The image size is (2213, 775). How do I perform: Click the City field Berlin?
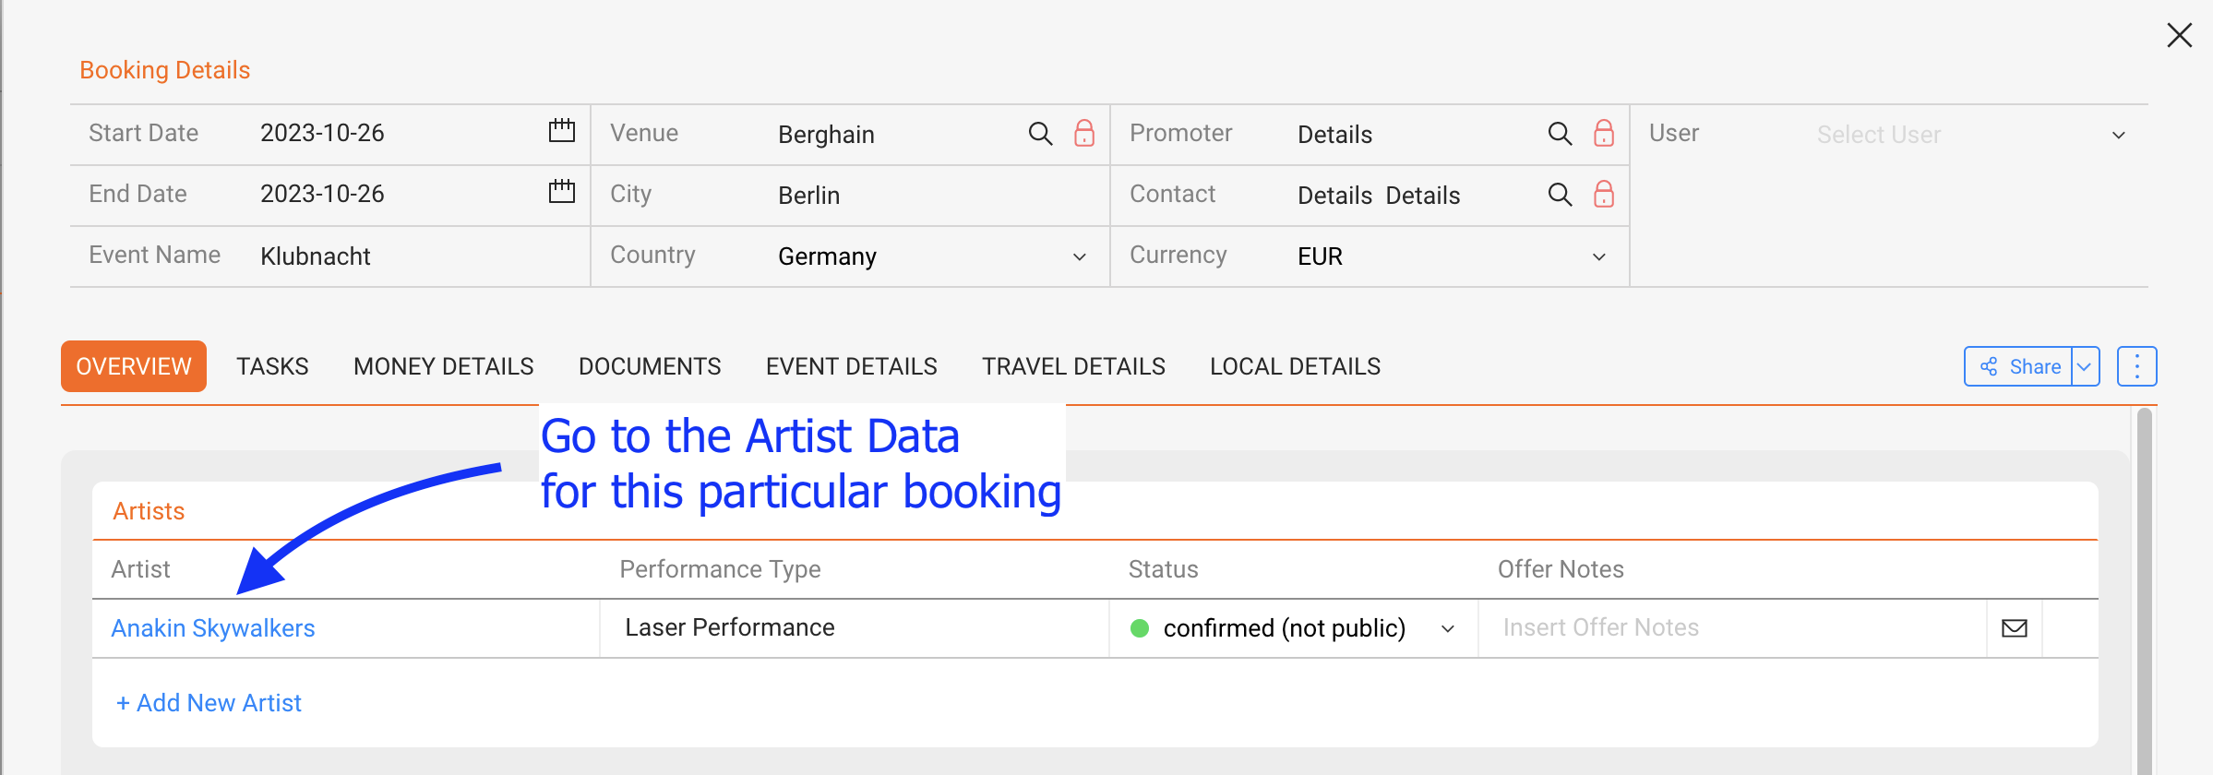[x=808, y=196]
